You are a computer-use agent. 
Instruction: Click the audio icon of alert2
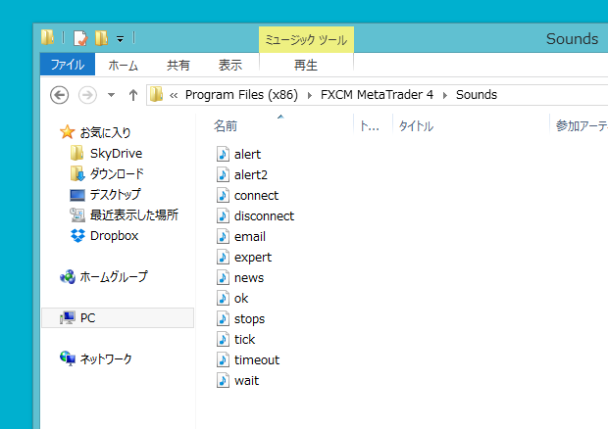tap(223, 174)
